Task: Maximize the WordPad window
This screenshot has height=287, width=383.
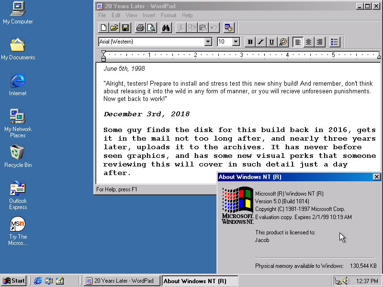Action: pos(367,6)
